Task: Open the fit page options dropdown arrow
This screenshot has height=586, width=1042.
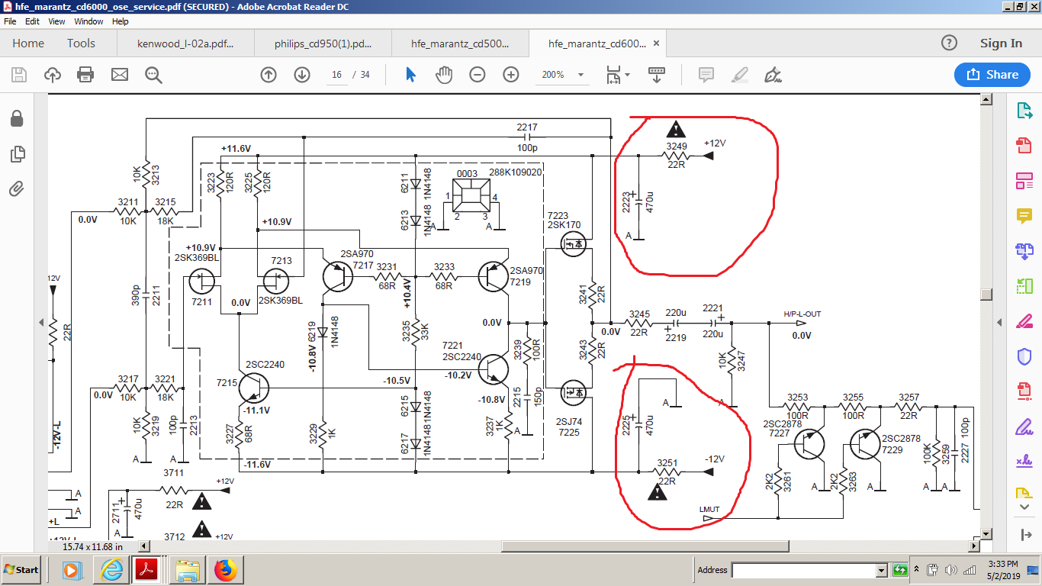Action: click(x=628, y=75)
